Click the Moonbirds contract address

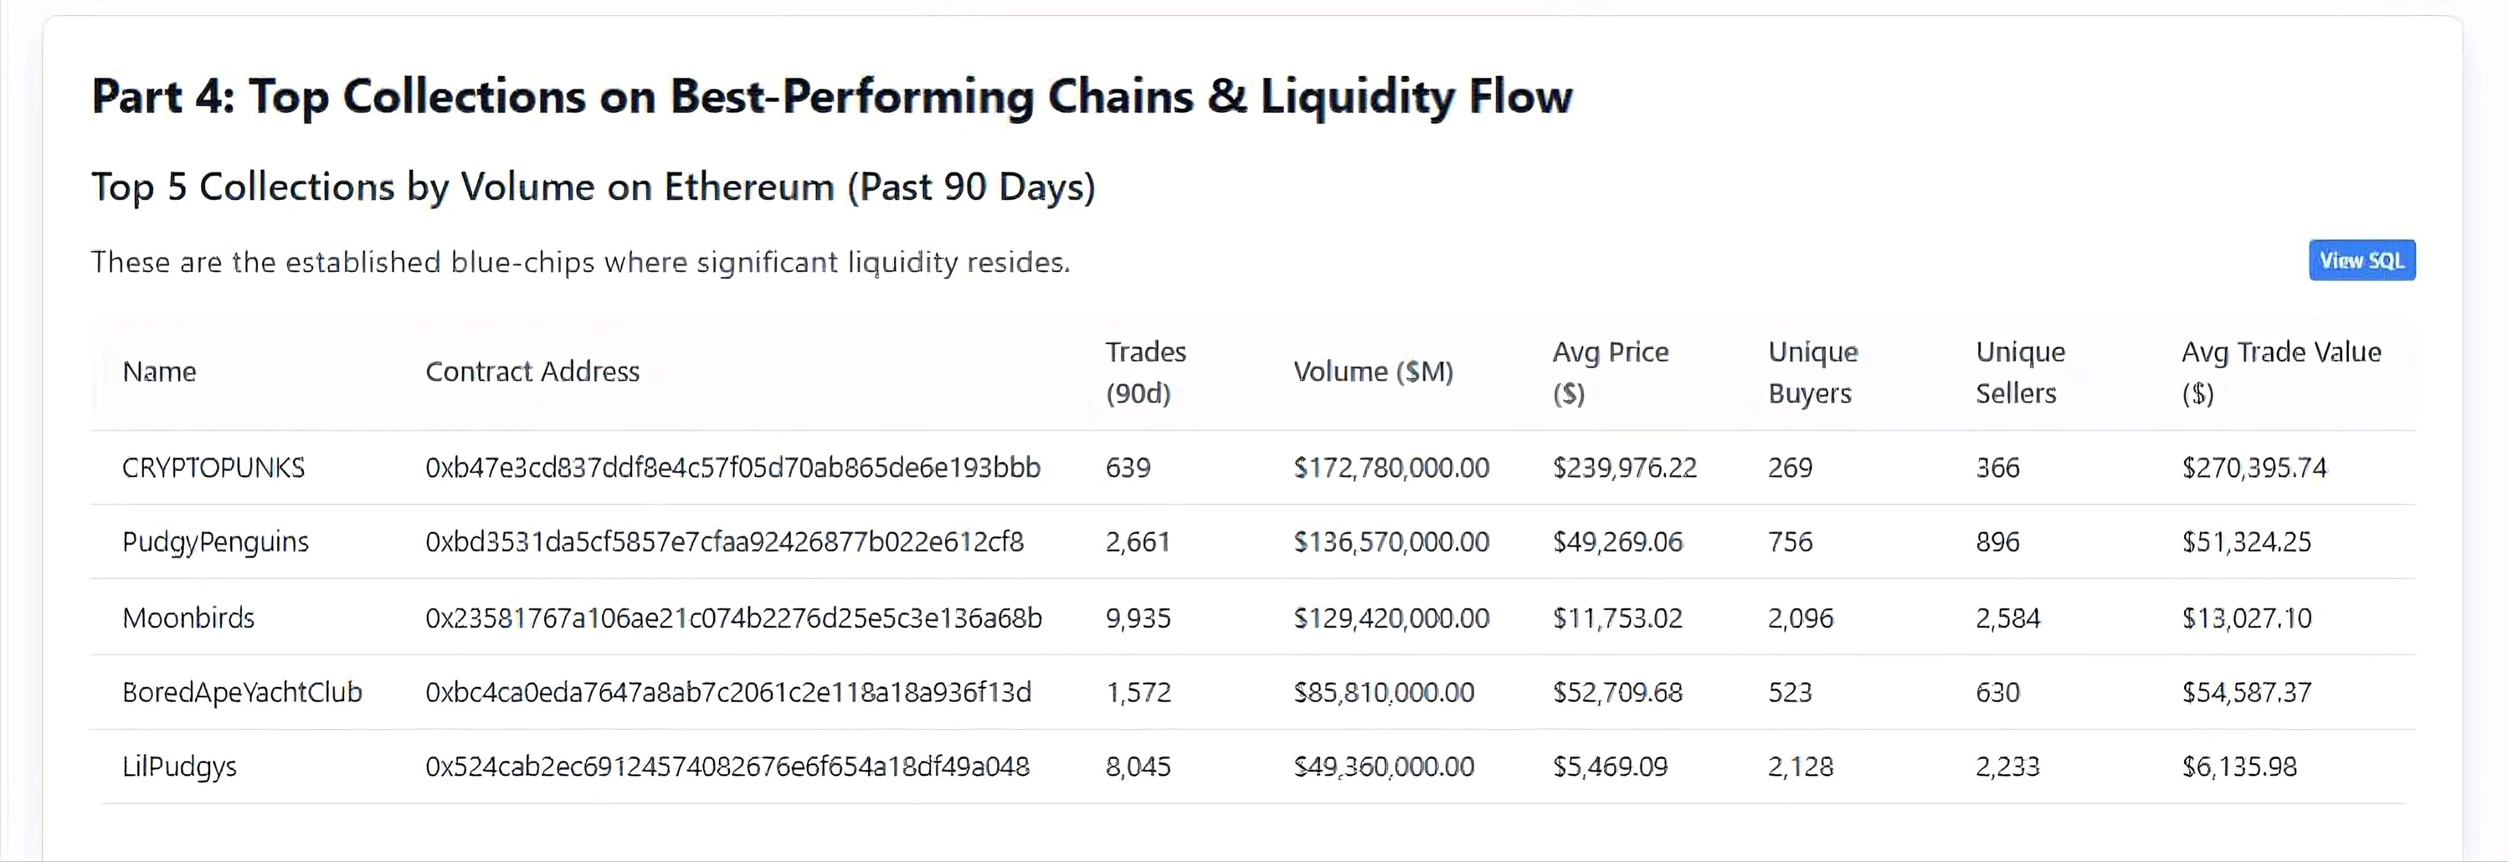[733, 618]
